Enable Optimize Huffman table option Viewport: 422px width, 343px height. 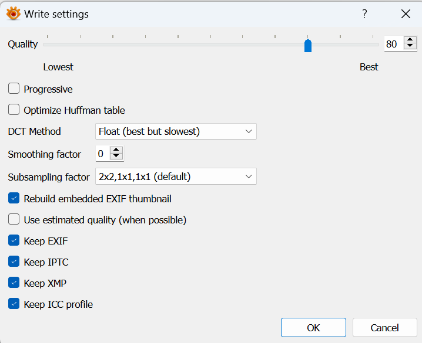14,110
